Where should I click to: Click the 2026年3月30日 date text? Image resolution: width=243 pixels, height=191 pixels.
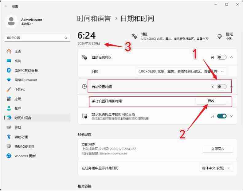pyautogui.click(x=89, y=43)
